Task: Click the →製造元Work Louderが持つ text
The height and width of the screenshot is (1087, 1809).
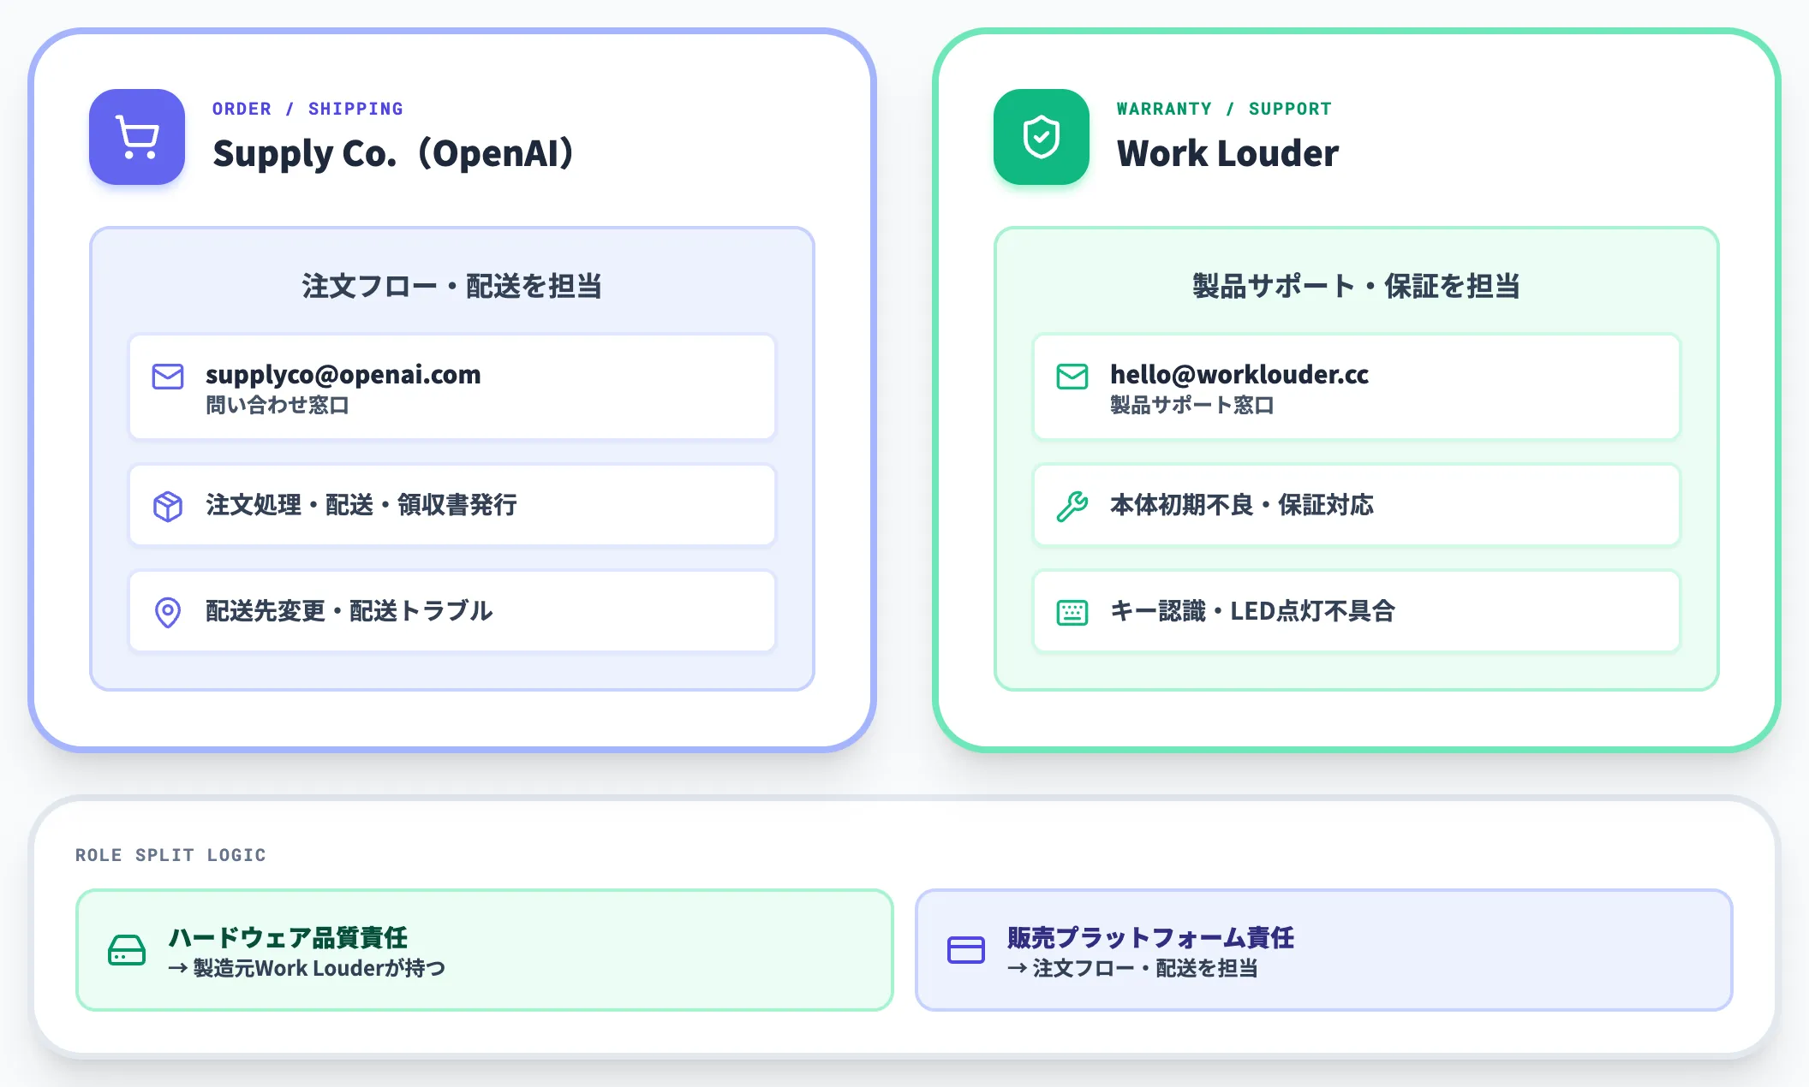Action: point(307,968)
